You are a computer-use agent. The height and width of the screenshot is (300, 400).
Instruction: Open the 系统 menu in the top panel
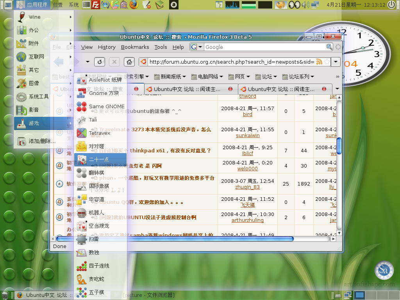pos(74,5)
